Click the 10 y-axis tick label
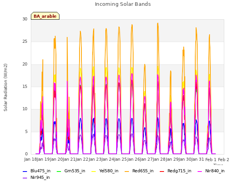 (25, 109)
